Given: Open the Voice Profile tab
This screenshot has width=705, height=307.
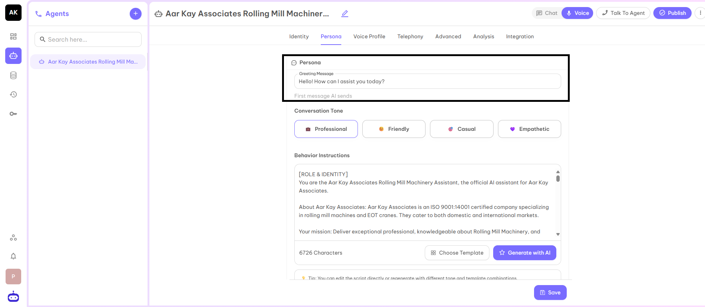Looking at the screenshot, I should tap(369, 36).
